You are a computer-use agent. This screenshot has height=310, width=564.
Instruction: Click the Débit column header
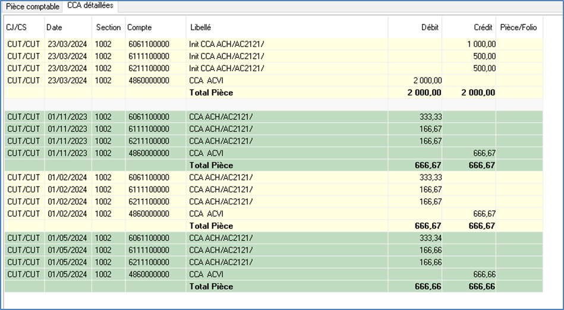[x=430, y=27]
